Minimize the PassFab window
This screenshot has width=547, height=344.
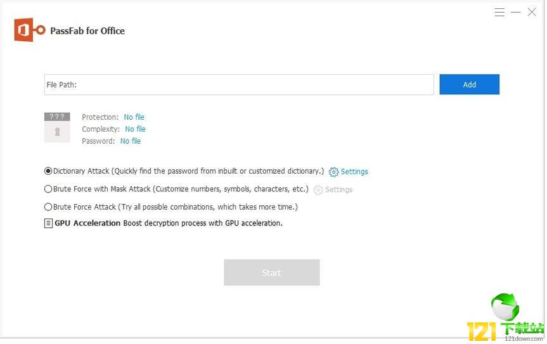tap(516, 12)
